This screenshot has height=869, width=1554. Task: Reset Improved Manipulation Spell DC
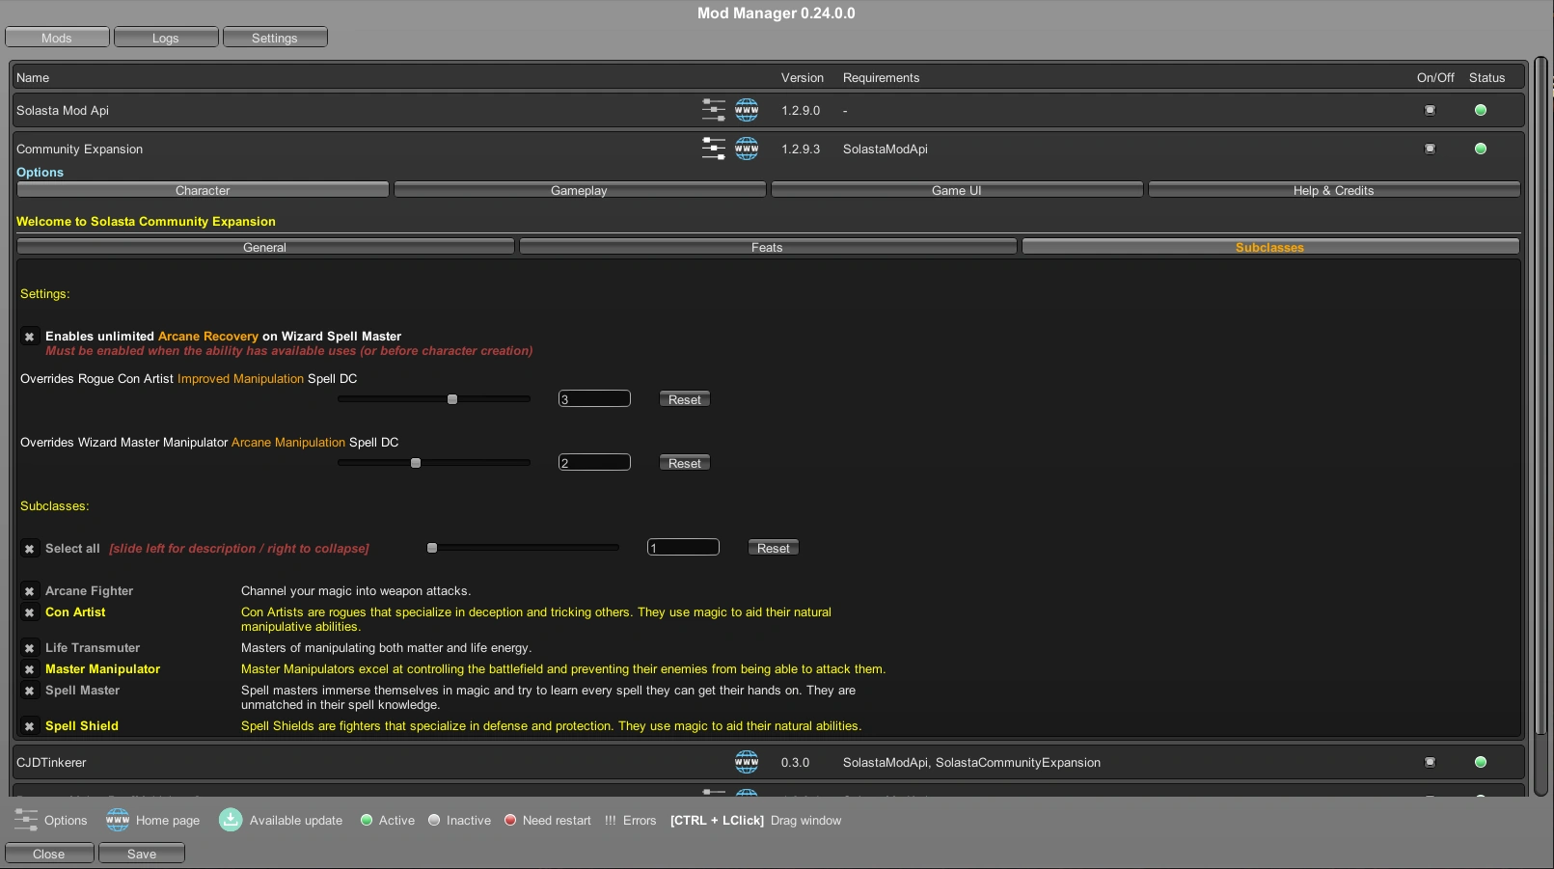click(x=685, y=399)
